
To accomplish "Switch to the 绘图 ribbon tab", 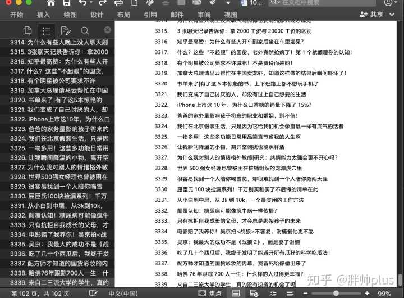I will point(70,15).
